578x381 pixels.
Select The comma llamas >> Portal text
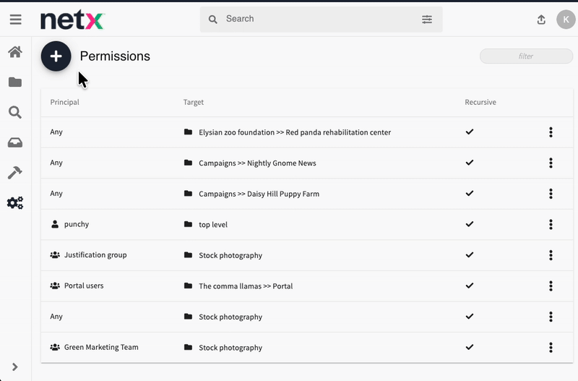(246, 286)
